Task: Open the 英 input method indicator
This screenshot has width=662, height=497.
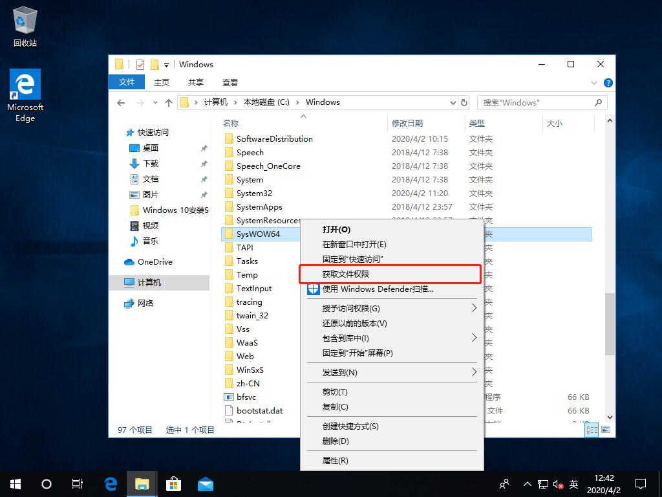Action: point(573,484)
